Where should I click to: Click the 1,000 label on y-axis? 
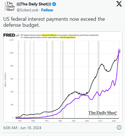coord(11,53)
